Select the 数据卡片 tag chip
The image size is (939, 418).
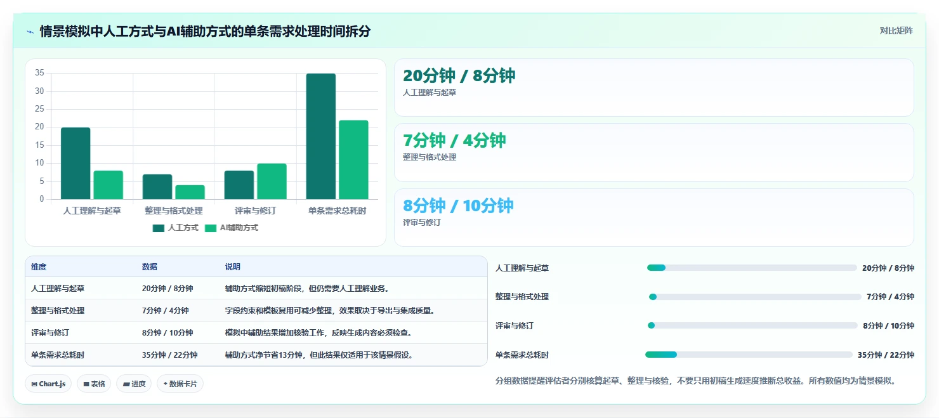coord(180,384)
